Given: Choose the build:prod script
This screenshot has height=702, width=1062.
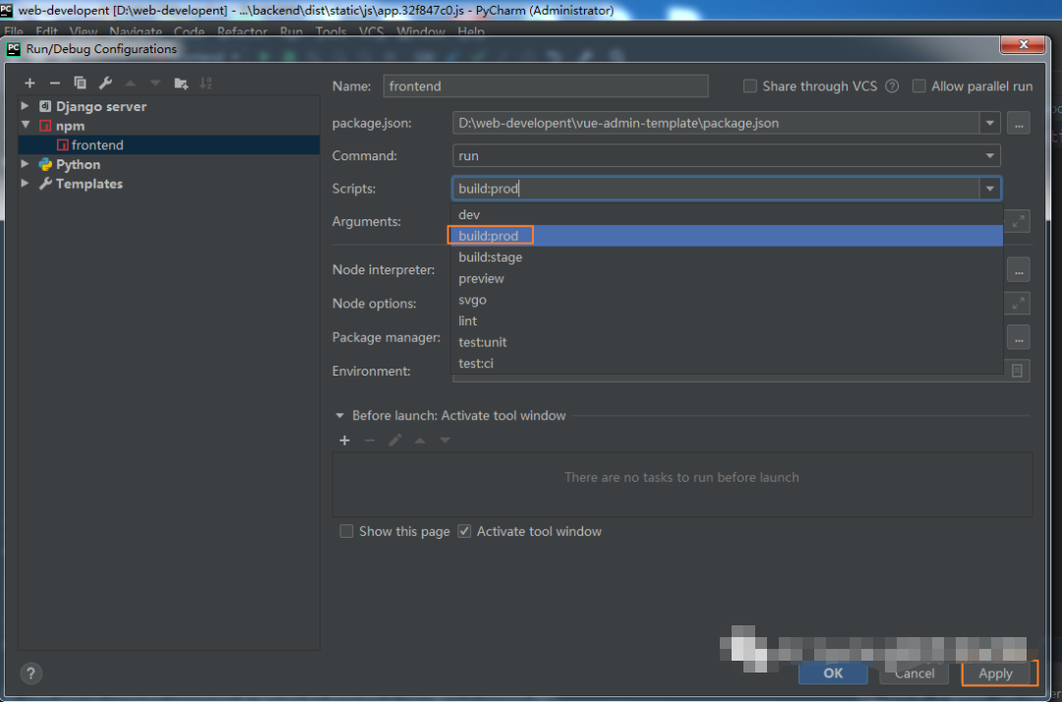Looking at the screenshot, I should point(726,236).
